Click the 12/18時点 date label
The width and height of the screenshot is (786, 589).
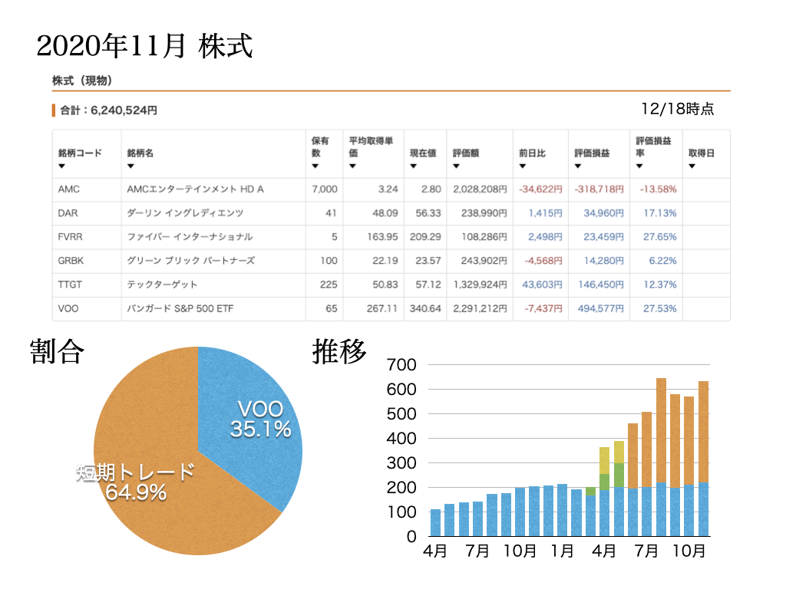point(678,109)
